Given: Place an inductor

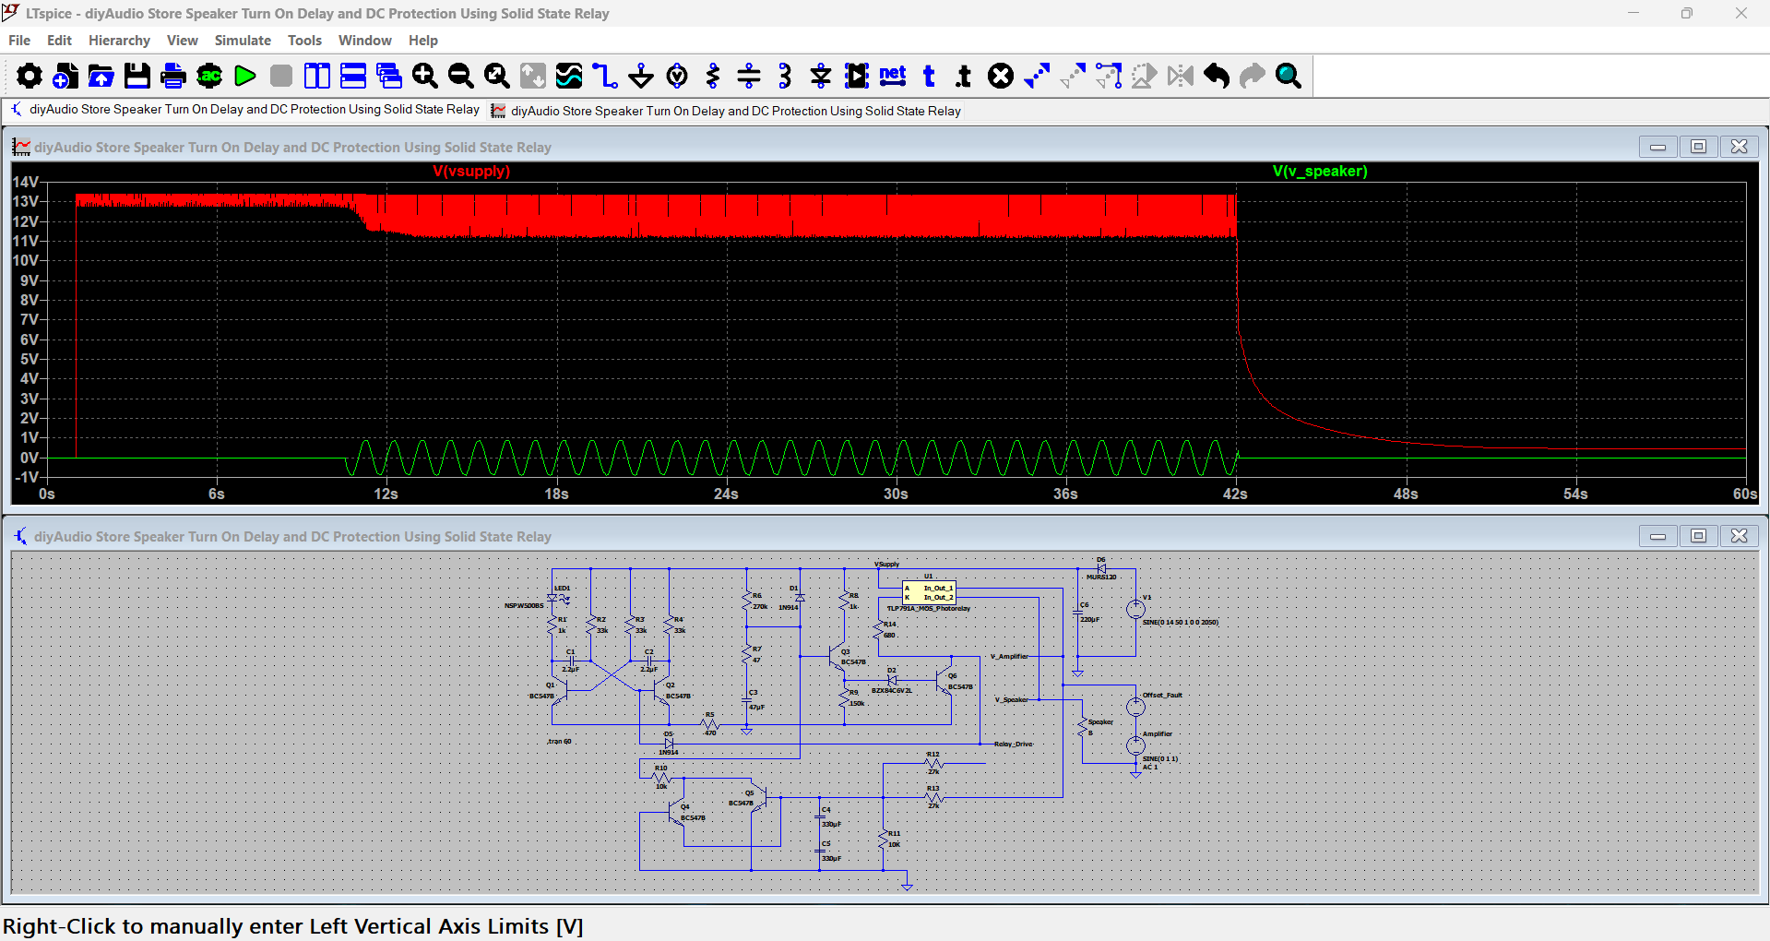Looking at the screenshot, I should click(785, 76).
